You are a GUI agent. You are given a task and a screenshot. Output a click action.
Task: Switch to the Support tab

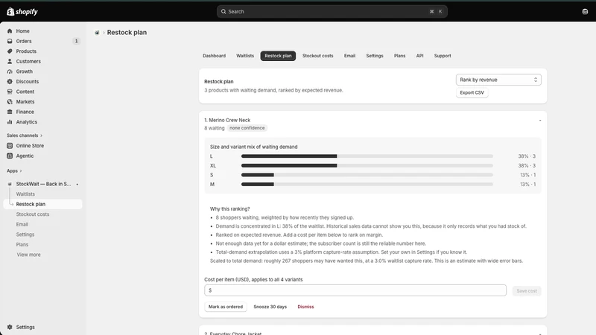pos(443,56)
